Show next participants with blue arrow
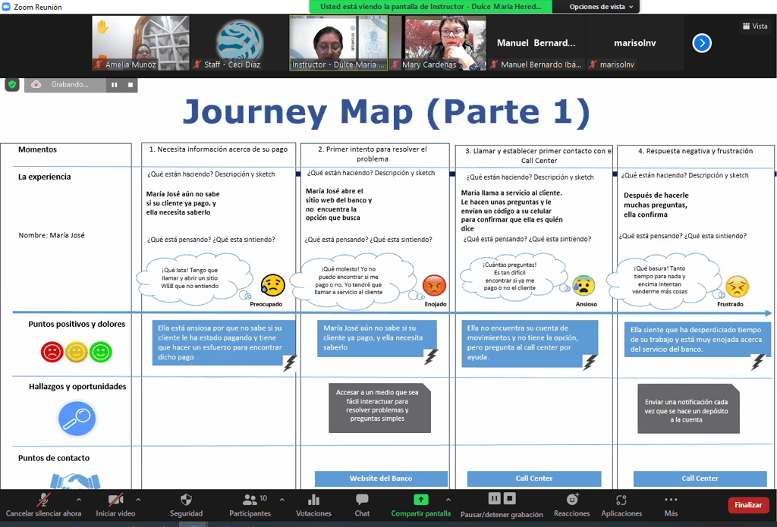 pos(702,43)
